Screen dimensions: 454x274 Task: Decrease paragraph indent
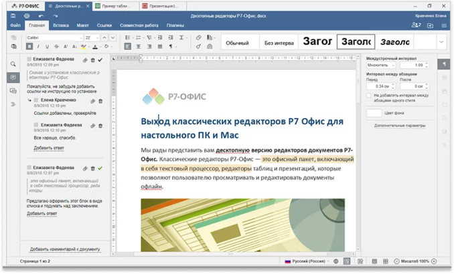coord(160,37)
